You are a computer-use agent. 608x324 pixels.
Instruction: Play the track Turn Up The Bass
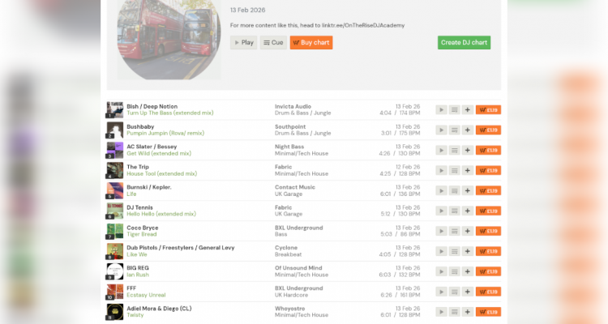441,109
